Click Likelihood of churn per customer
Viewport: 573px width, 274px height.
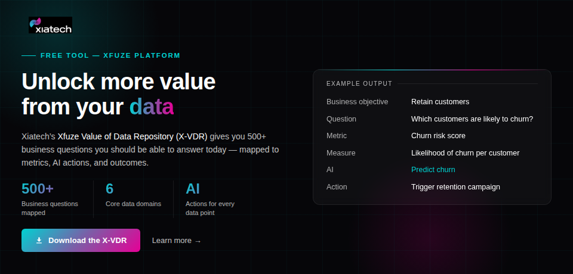[x=465, y=153]
